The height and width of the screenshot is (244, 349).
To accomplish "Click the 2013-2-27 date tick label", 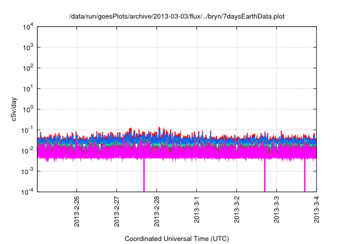I will click(x=117, y=211).
